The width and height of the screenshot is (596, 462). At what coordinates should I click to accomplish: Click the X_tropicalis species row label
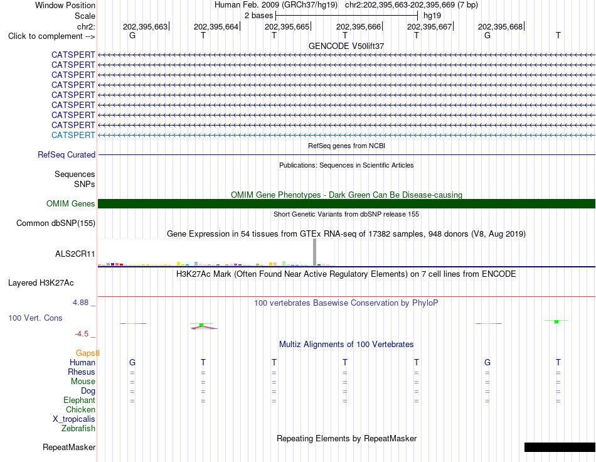click(x=74, y=419)
